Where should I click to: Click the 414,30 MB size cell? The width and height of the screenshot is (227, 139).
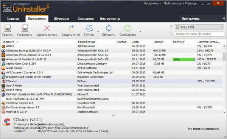[x=159, y=51]
